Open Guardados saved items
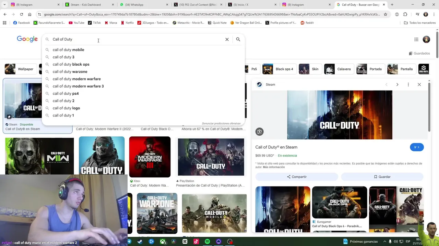This screenshot has height=246, width=439. pyautogui.click(x=419, y=53)
